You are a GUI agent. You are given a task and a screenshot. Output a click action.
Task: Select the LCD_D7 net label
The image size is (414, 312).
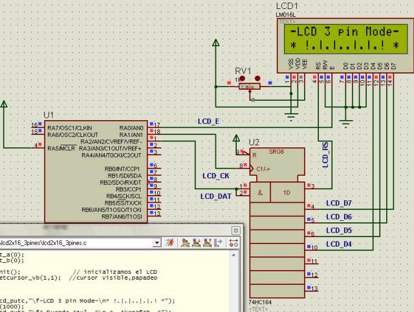pyautogui.click(x=339, y=203)
